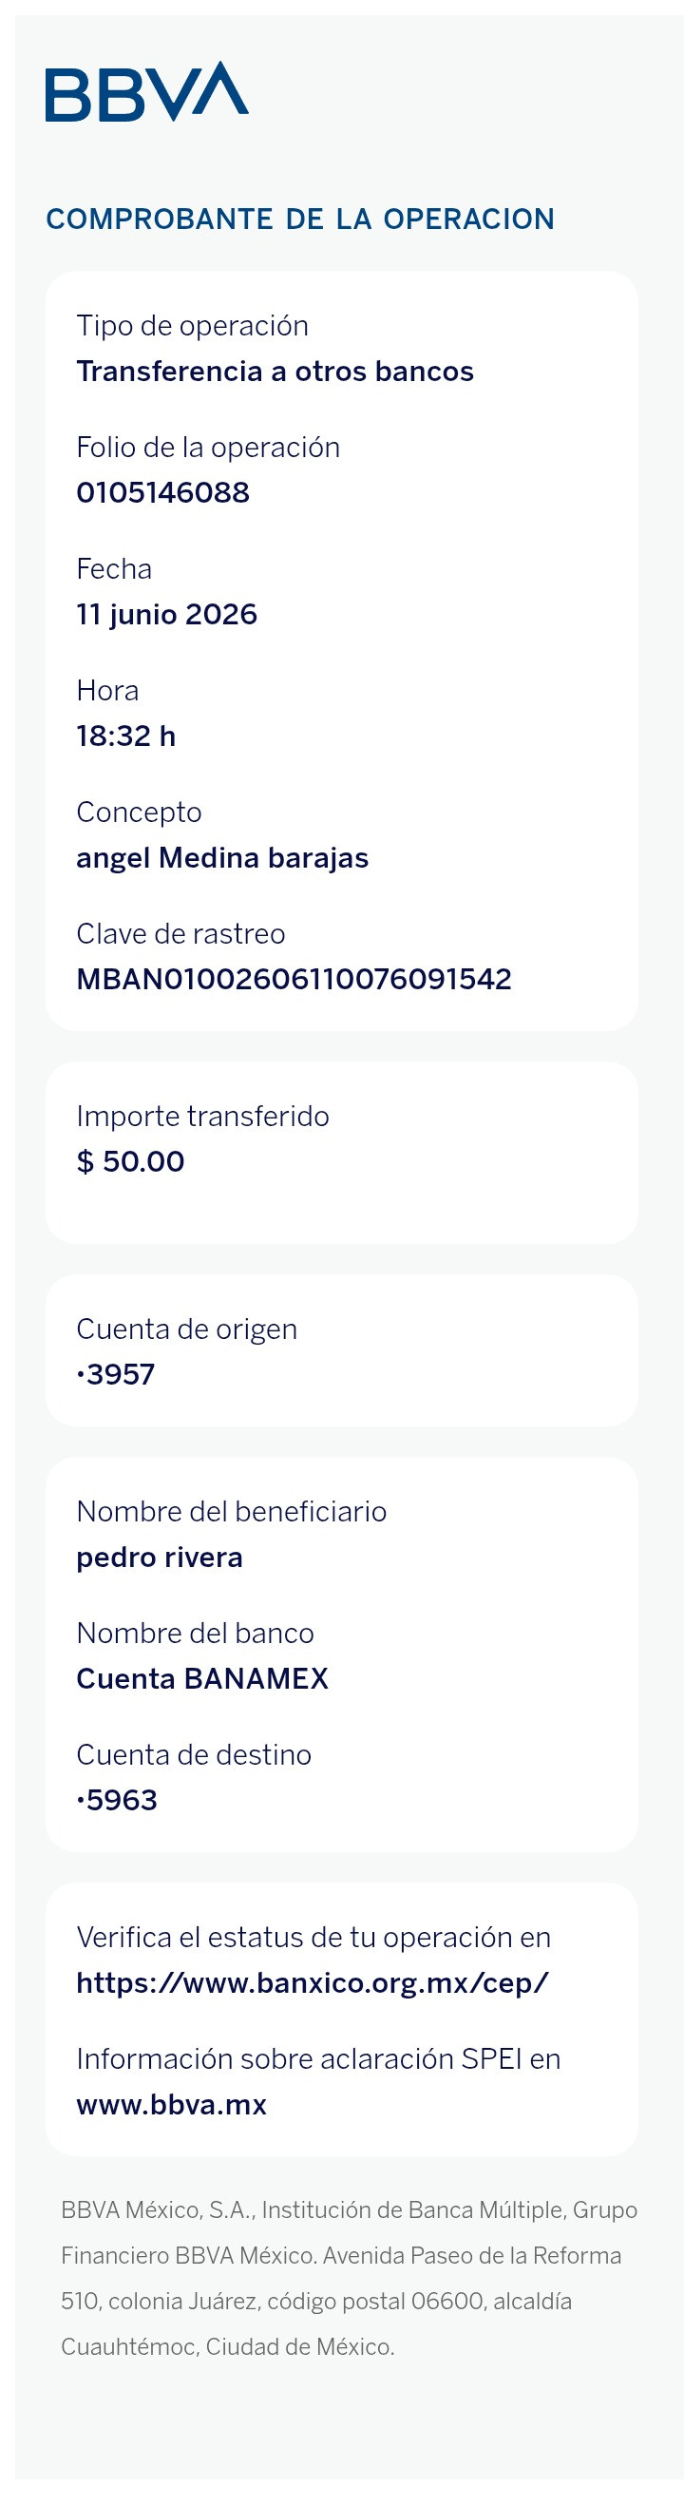
Task: Select concept angel Medina barajas
Action: [x=222, y=858]
